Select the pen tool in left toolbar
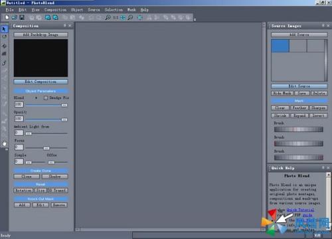The width and height of the screenshot is (332, 239). pyautogui.click(x=4, y=63)
